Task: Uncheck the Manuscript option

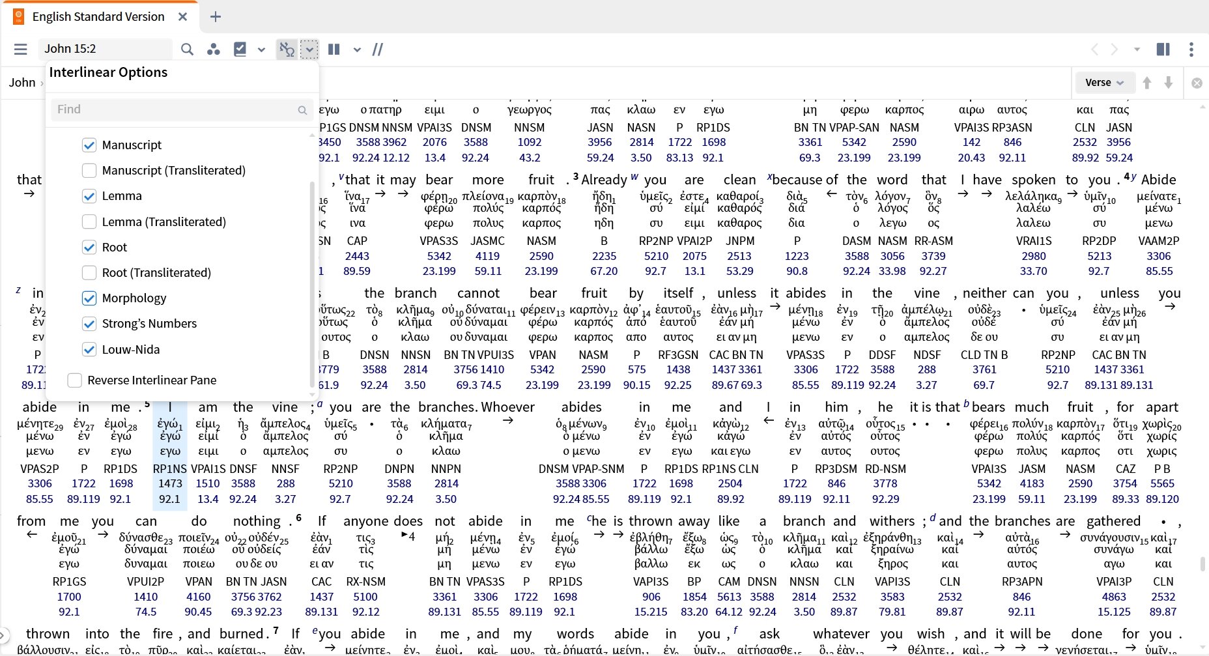Action: coord(89,145)
